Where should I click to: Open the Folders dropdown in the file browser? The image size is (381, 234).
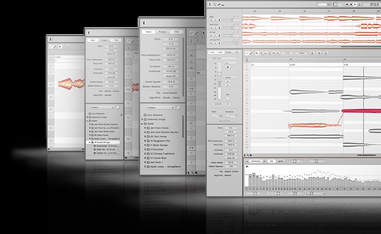[161, 108]
